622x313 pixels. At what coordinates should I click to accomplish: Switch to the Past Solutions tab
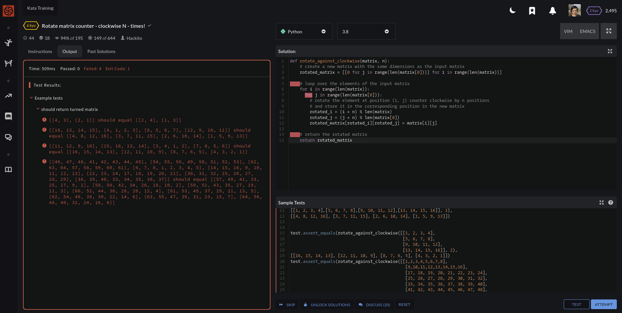pyautogui.click(x=101, y=51)
